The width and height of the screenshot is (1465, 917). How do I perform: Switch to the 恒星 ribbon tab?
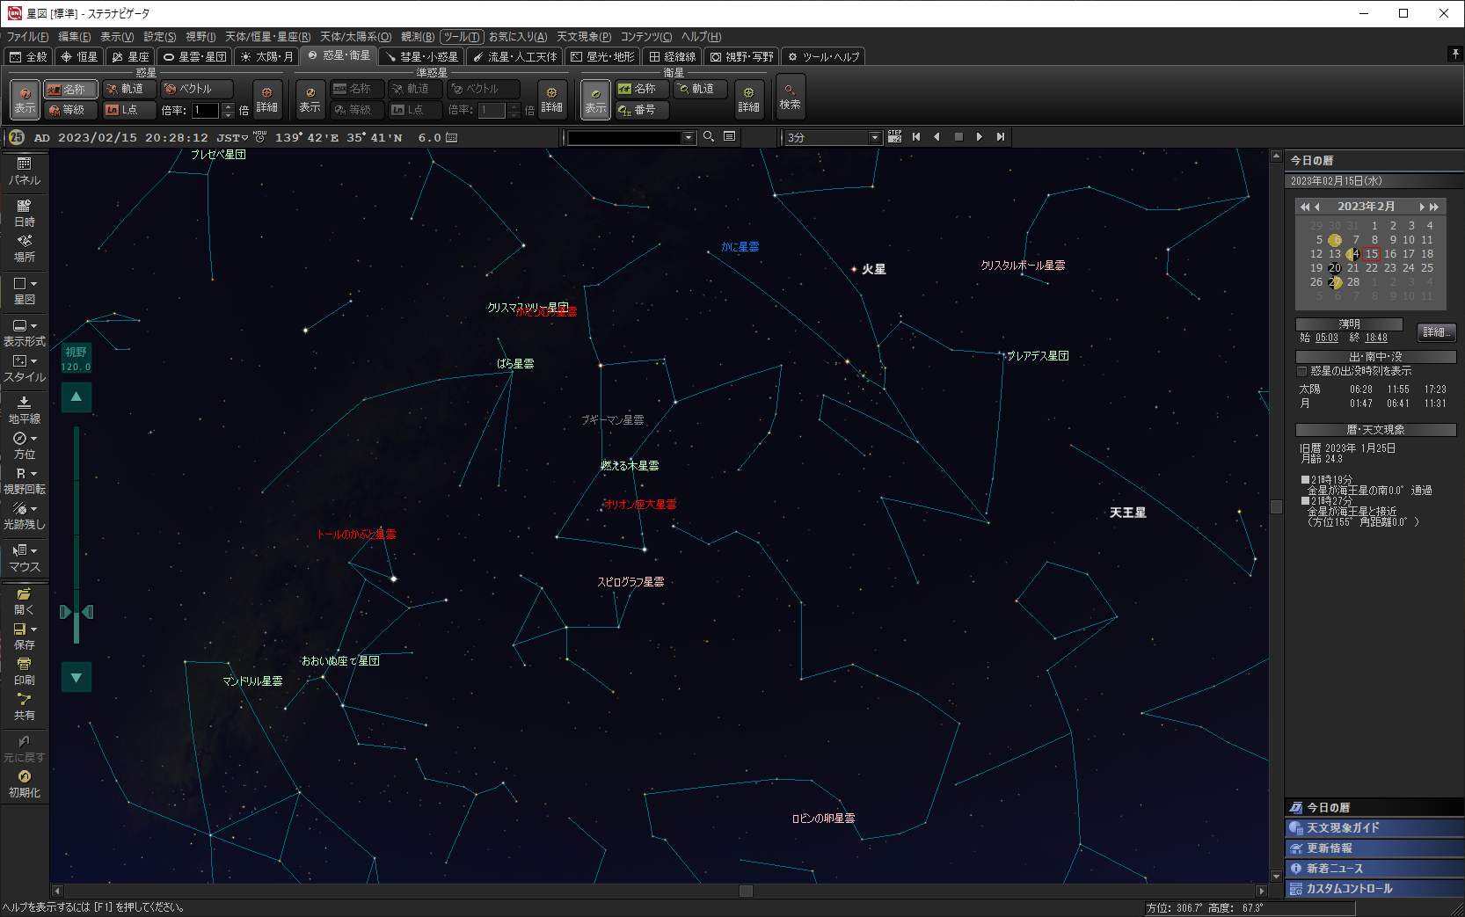(79, 56)
